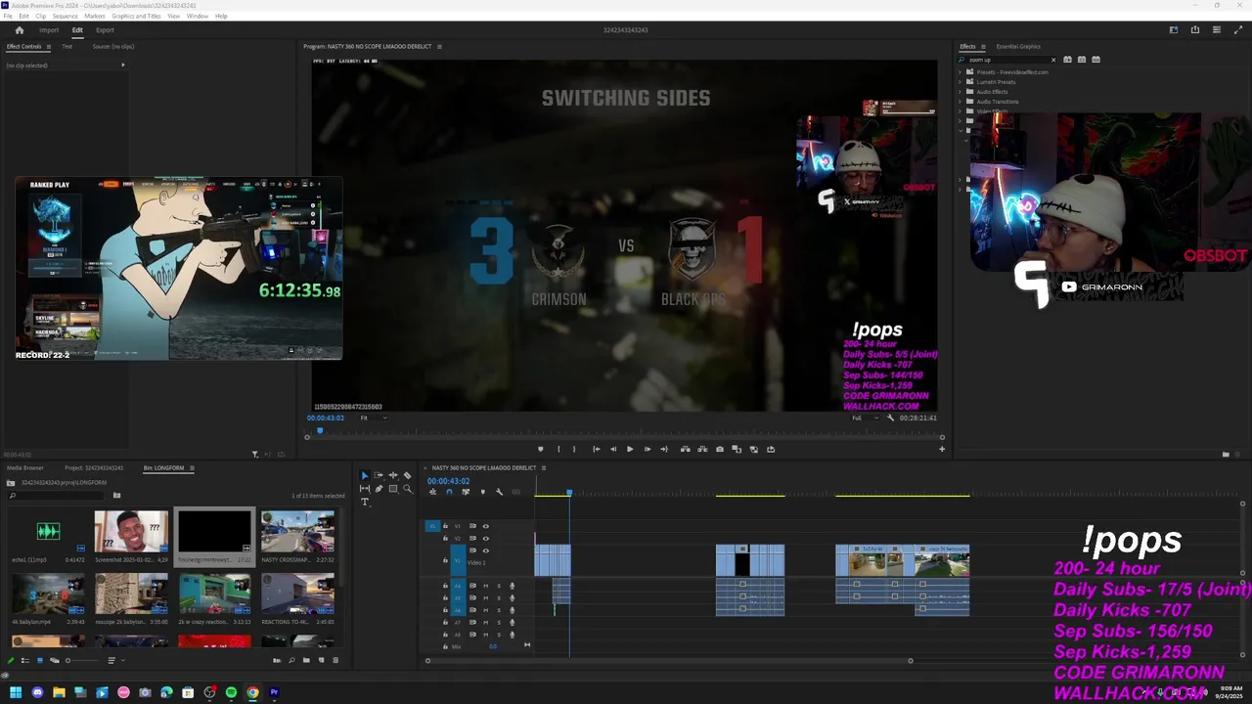Open Full playback resolution dropdown
The width and height of the screenshot is (1252, 704).
(x=865, y=418)
